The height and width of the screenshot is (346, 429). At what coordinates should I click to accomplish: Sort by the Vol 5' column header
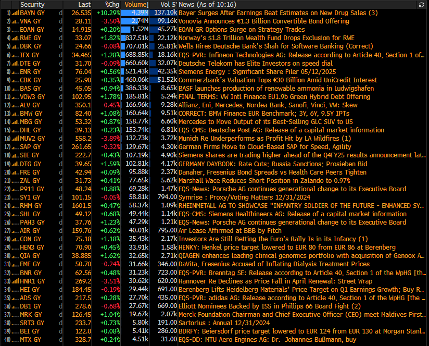click(x=169, y=5)
